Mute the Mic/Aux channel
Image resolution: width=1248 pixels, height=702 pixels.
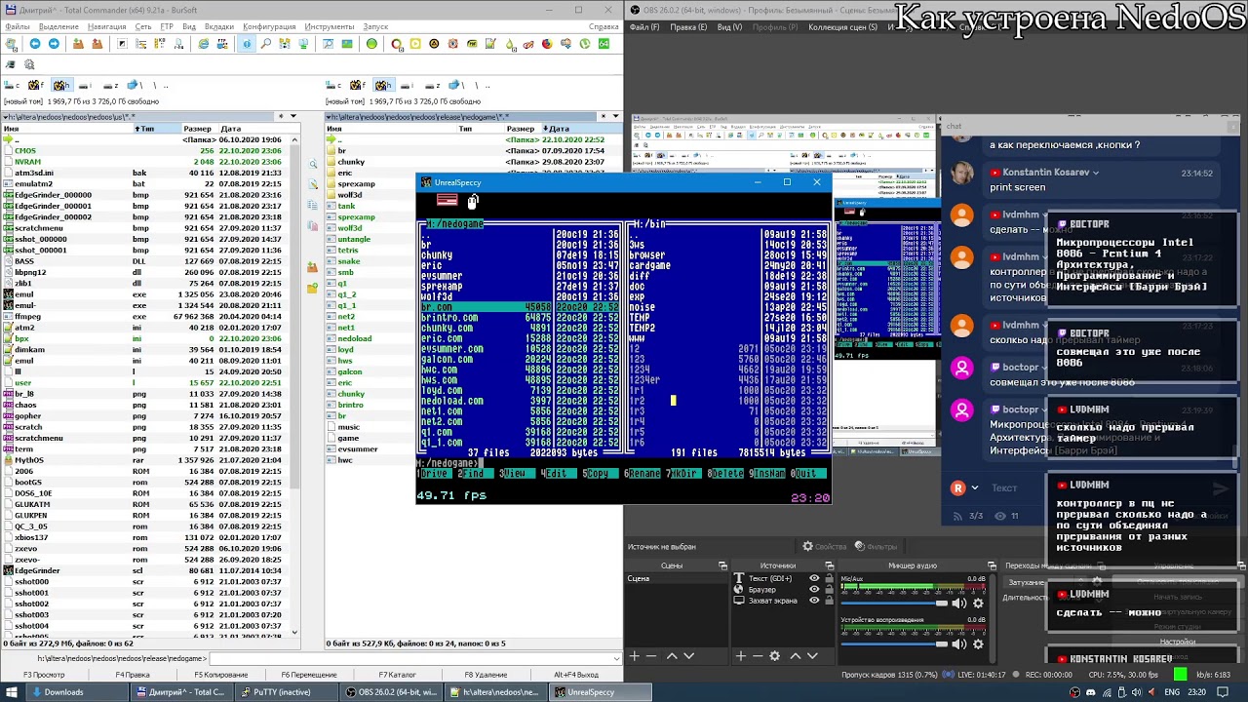click(x=959, y=604)
